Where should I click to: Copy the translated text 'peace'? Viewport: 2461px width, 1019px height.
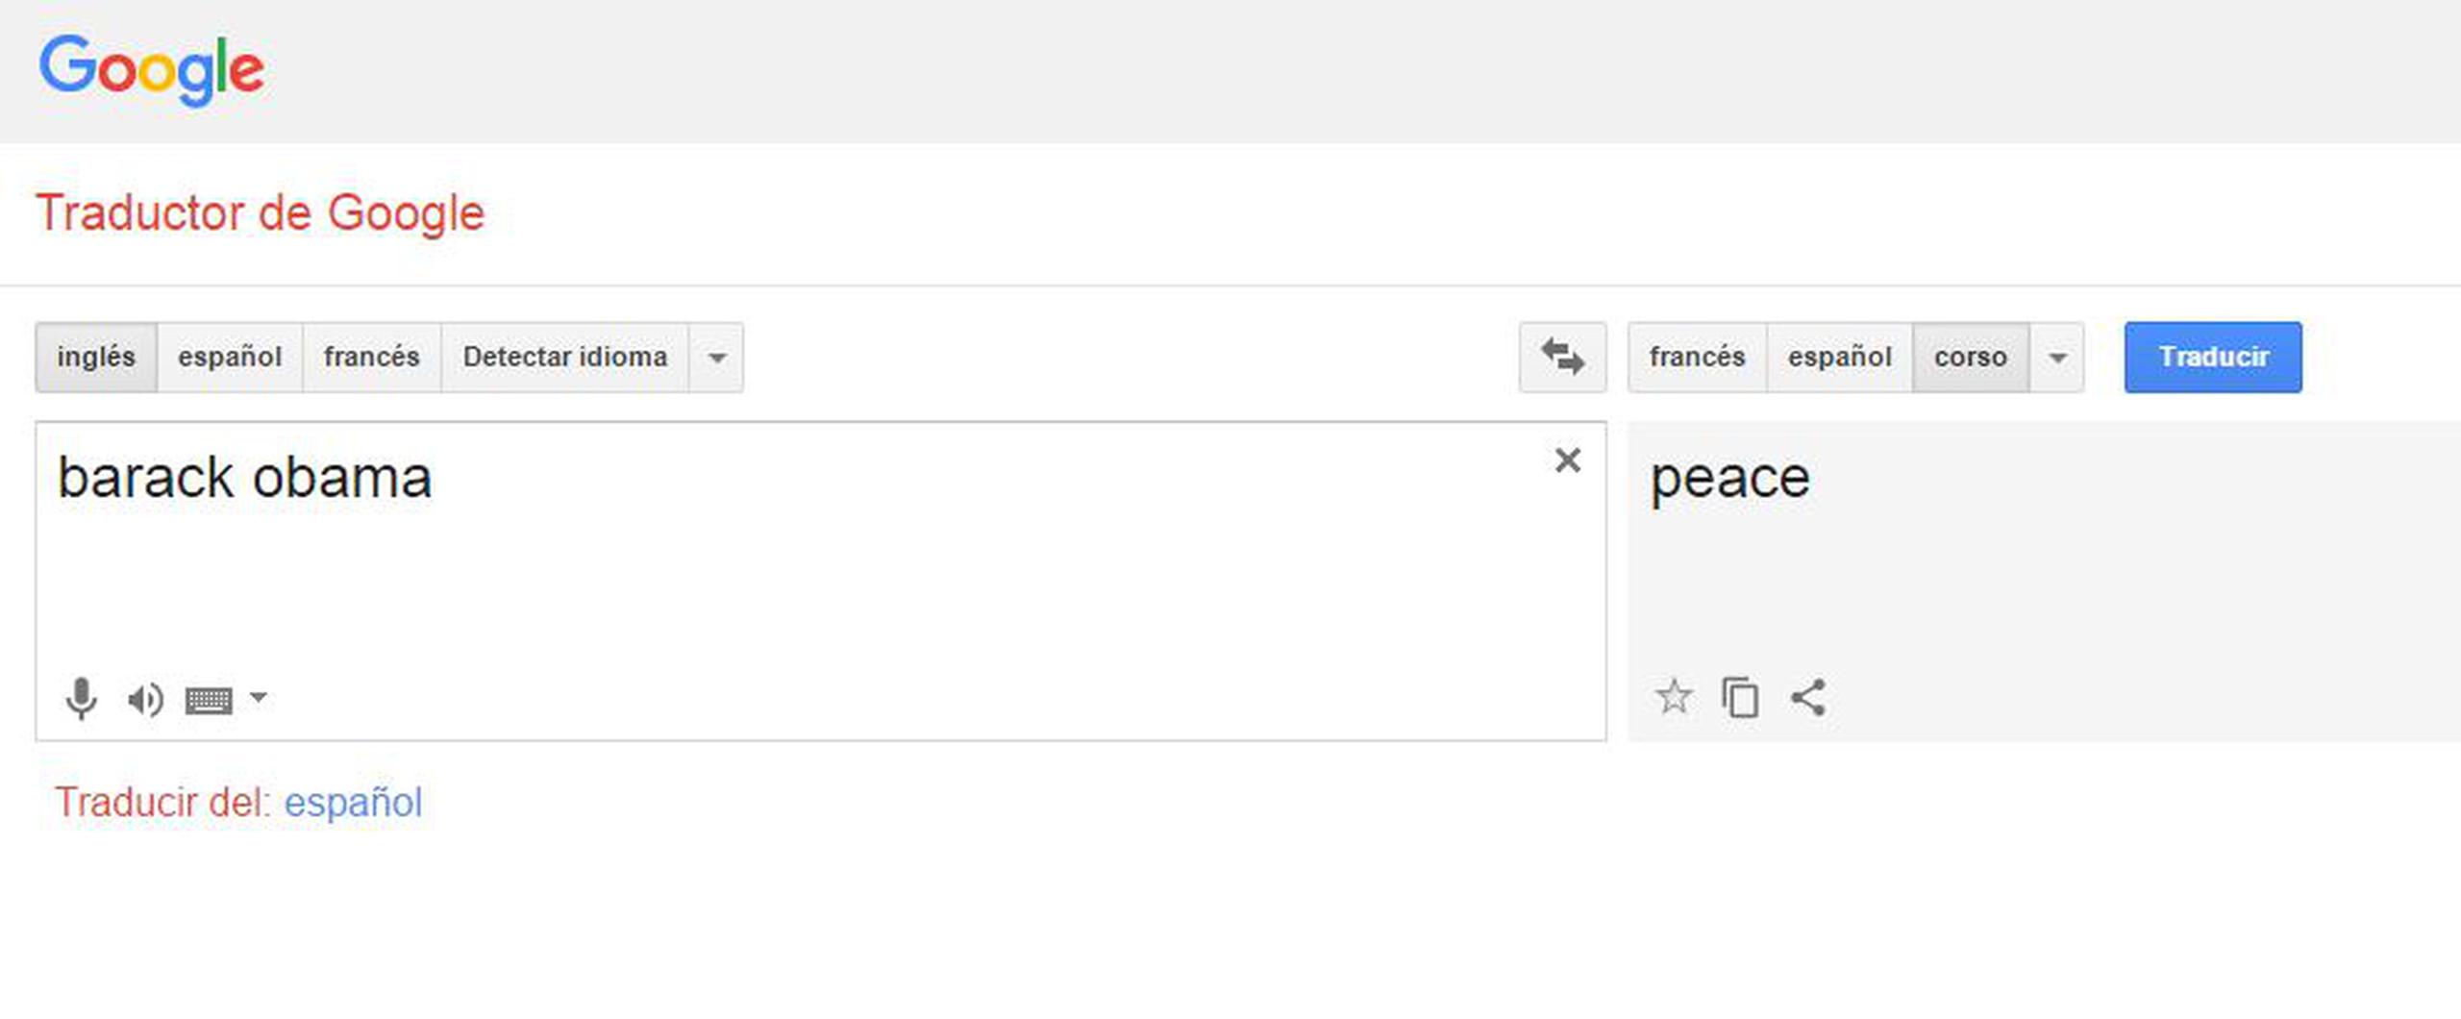coord(1740,699)
